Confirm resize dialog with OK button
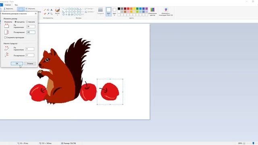 [x=17, y=64]
